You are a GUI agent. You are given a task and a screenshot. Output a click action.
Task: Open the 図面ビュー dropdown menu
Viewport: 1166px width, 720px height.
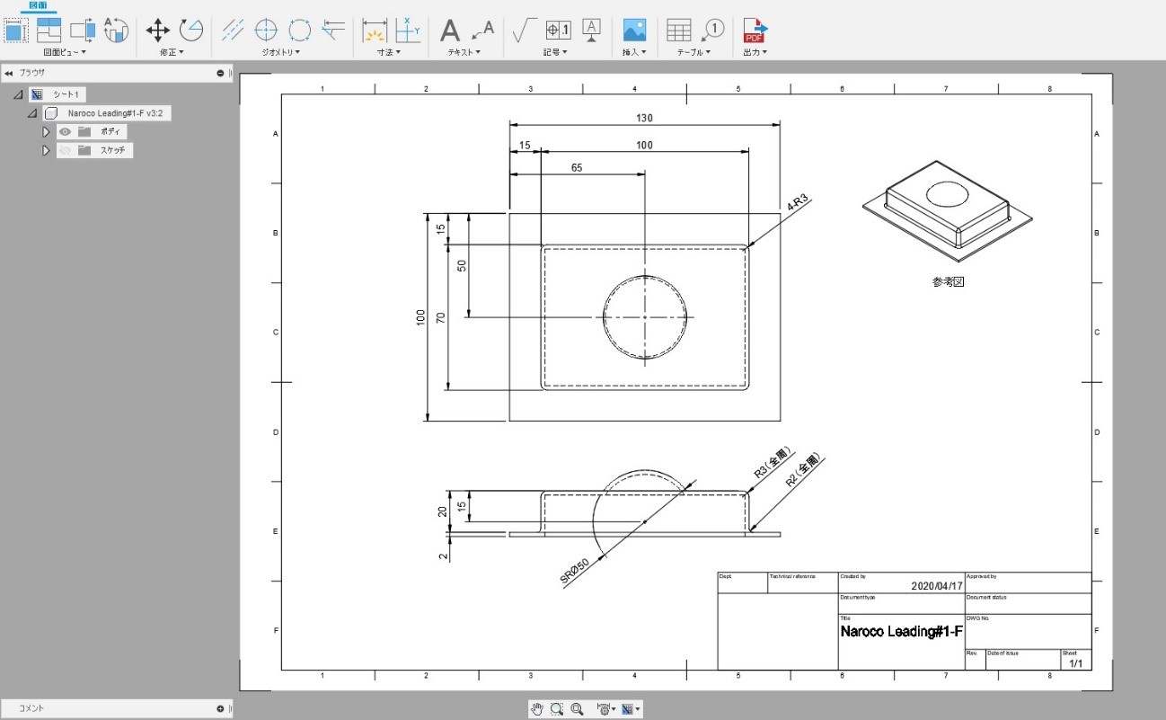(65, 52)
